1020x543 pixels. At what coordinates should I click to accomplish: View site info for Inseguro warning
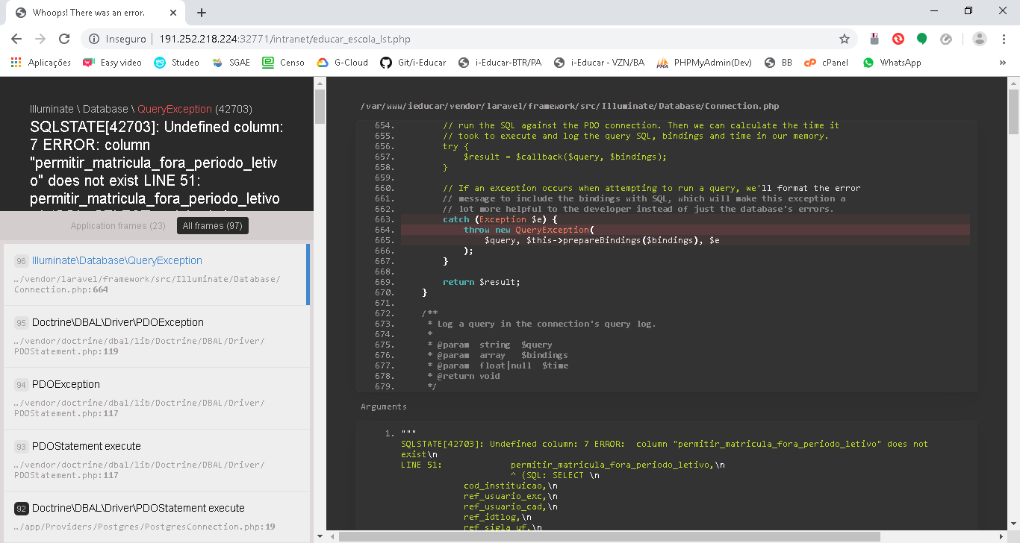(x=118, y=39)
